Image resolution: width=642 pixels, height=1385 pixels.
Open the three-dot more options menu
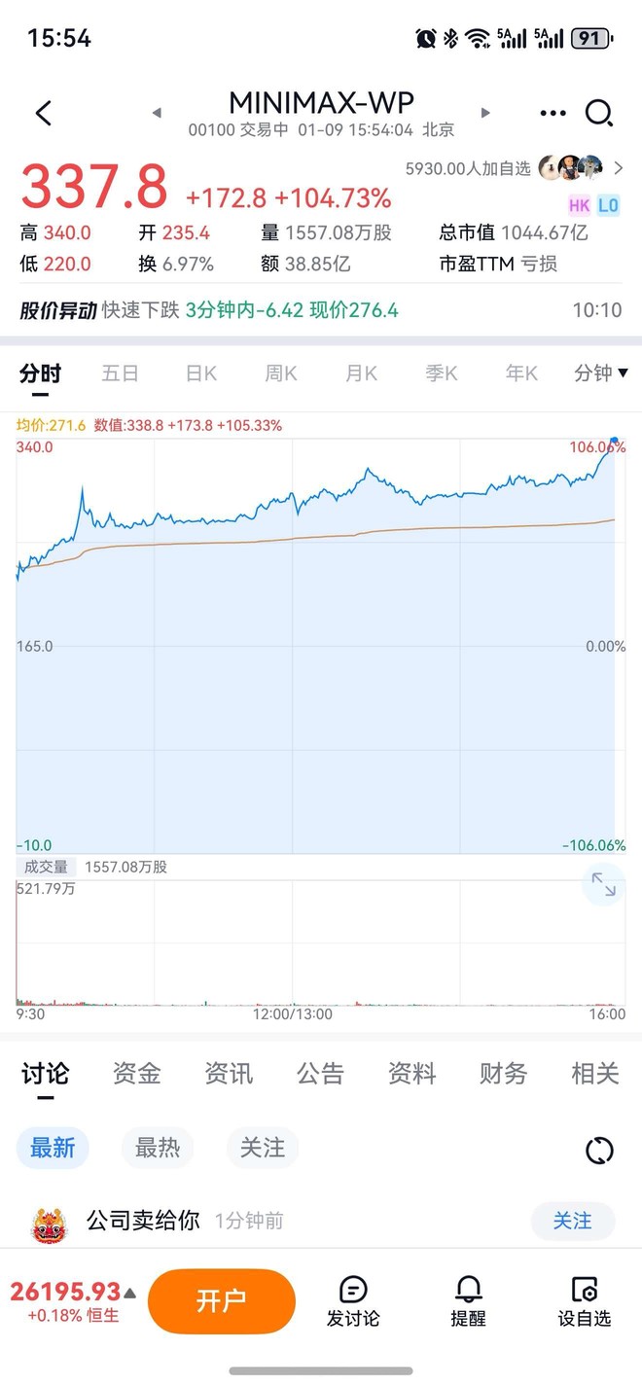coord(553,113)
